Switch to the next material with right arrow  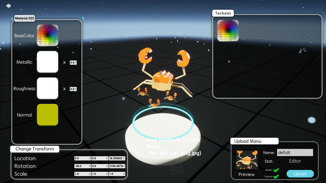[x=83, y=18]
